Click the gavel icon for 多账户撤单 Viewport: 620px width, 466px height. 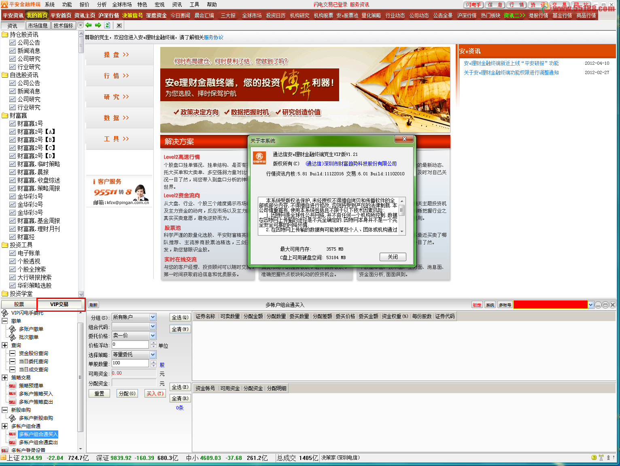(x=13, y=329)
